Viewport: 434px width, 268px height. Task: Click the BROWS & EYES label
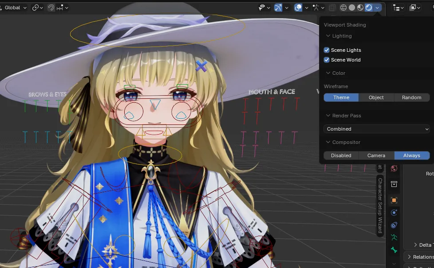click(47, 94)
